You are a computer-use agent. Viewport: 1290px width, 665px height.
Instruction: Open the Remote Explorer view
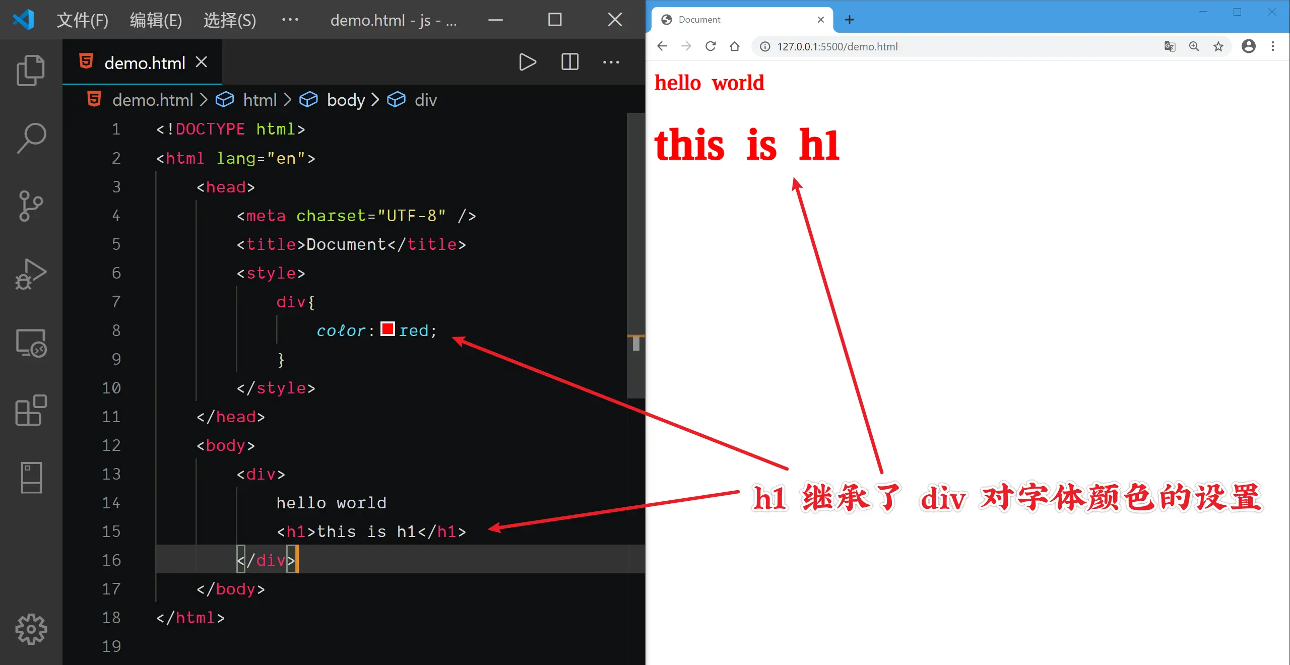tap(31, 343)
